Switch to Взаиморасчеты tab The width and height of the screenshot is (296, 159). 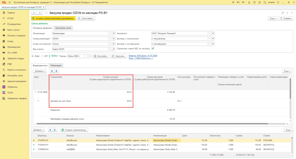pyautogui.click(x=40, y=66)
